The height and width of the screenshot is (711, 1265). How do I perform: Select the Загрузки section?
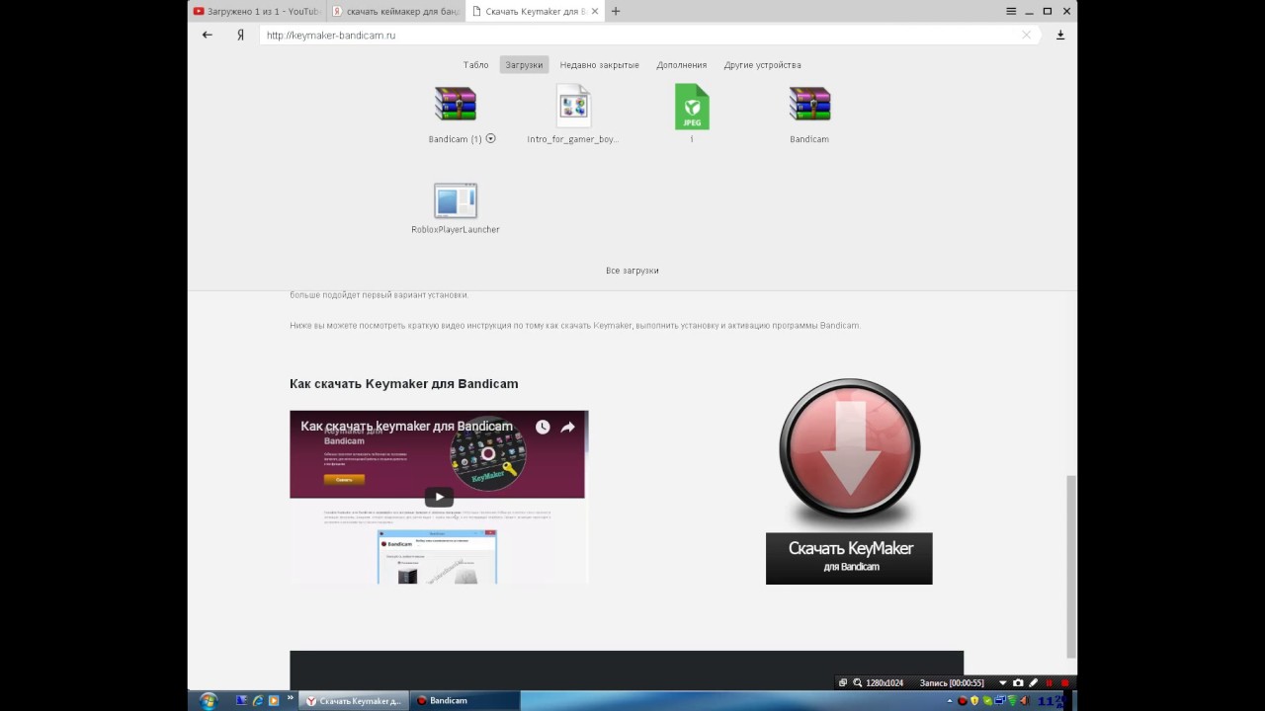point(524,65)
